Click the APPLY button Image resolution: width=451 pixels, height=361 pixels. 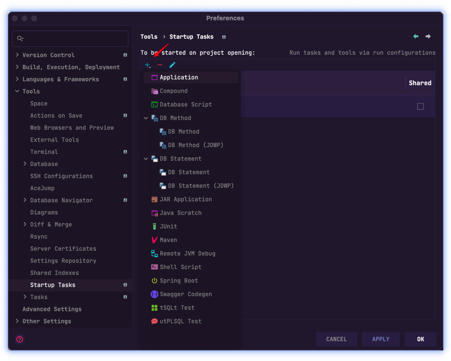click(x=380, y=339)
